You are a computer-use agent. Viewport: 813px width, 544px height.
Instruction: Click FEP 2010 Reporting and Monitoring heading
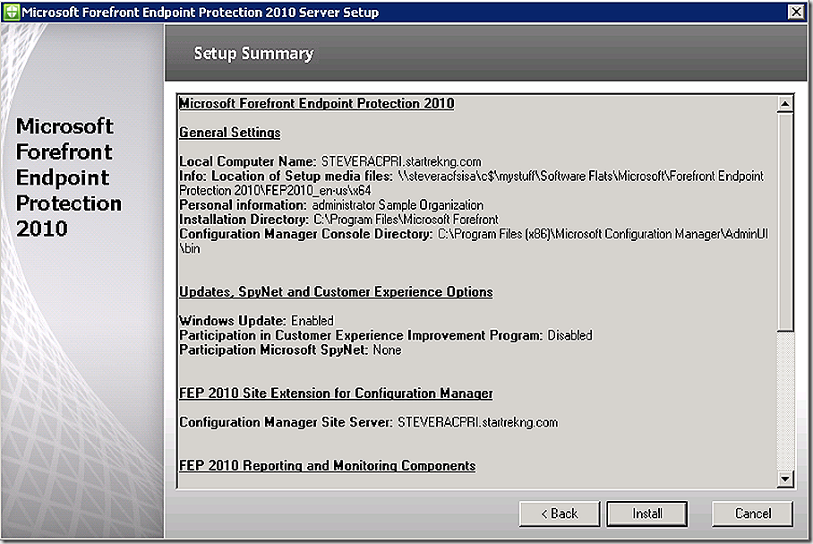(x=327, y=466)
